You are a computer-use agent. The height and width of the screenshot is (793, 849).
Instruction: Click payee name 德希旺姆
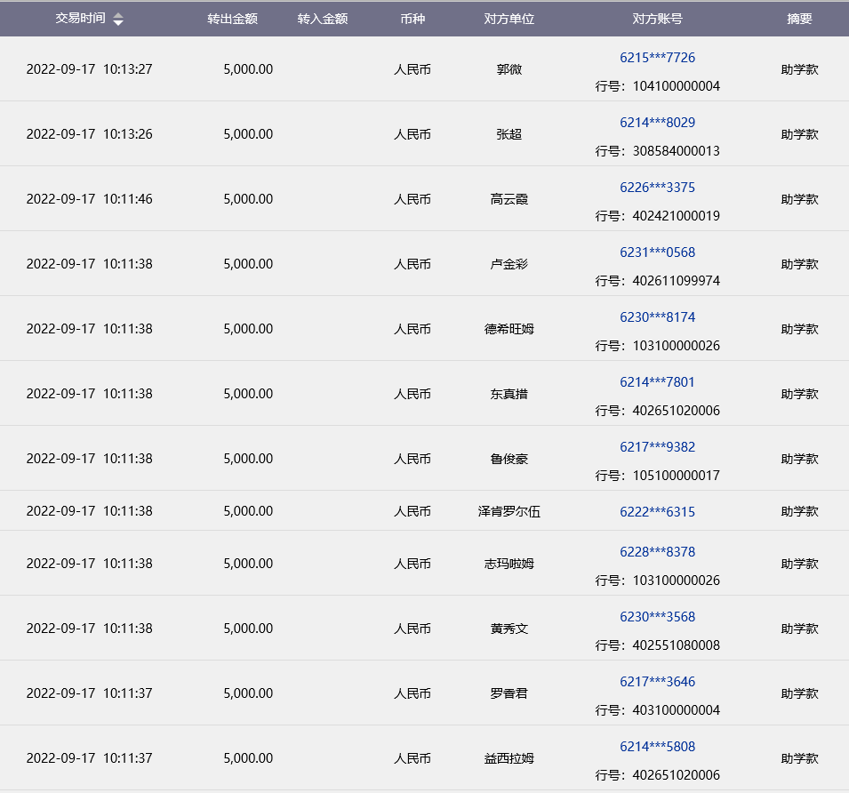pyautogui.click(x=509, y=329)
